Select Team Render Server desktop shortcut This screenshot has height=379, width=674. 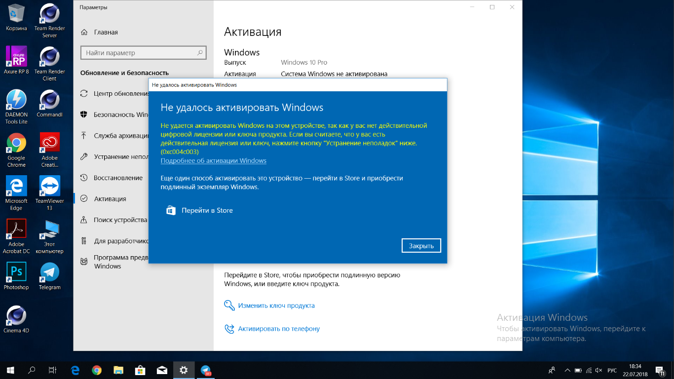(x=49, y=21)
